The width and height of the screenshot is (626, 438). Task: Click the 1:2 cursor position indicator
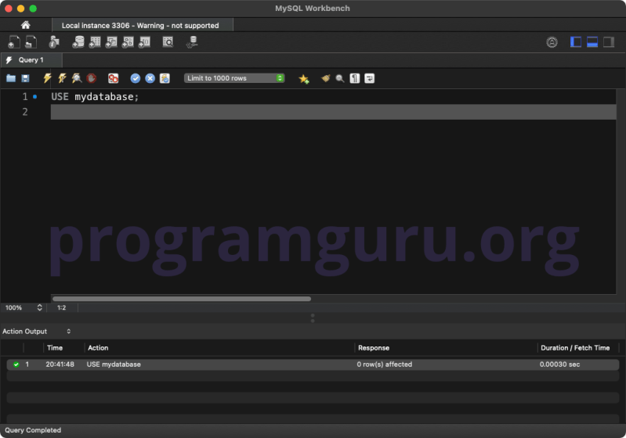[61, 307]
